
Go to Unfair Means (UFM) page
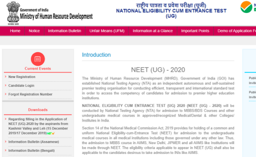(x=107, y=31)
